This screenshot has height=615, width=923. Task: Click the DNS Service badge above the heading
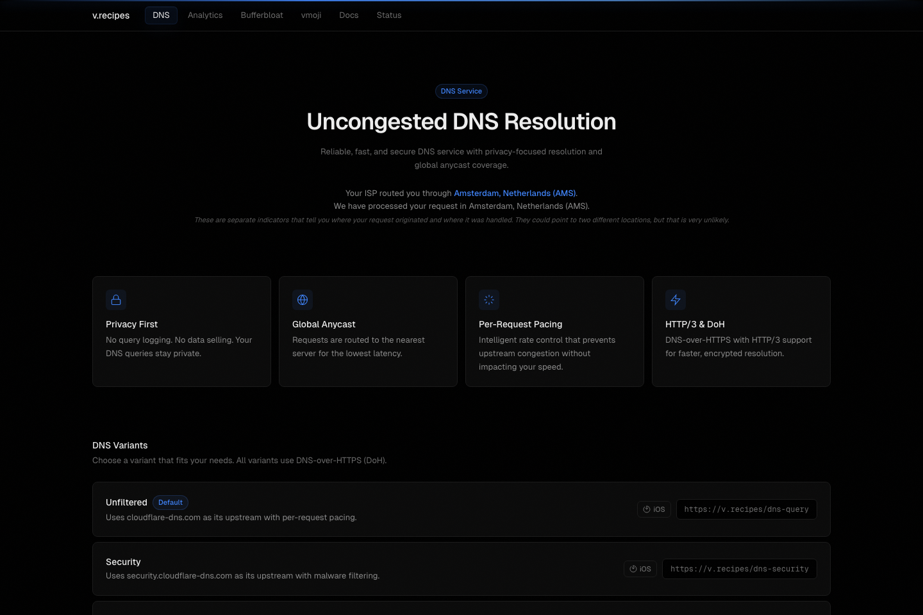[462, 91]
